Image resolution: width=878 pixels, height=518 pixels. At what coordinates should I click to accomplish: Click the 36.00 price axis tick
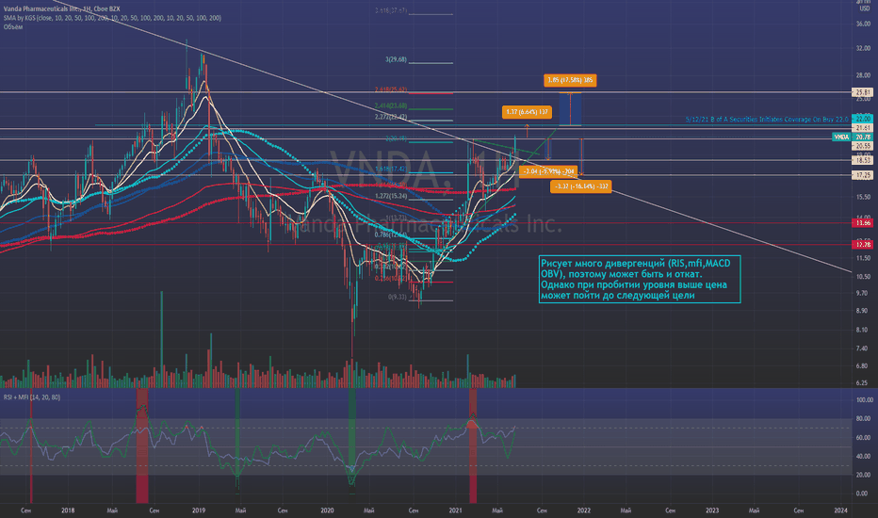[863, 24]
